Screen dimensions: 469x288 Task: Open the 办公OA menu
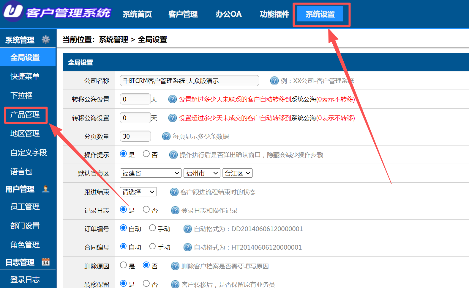pyautogui.click(x=228, y=14)
